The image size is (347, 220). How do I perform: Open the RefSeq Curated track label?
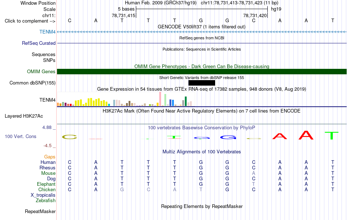[38, 43]
